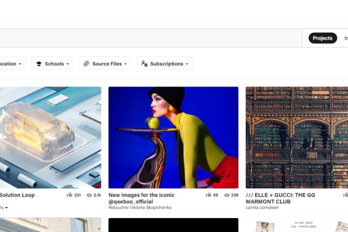Viewport: 348px width, 232px height.
Task: Select the Projects tab
Action: point(322,38)
